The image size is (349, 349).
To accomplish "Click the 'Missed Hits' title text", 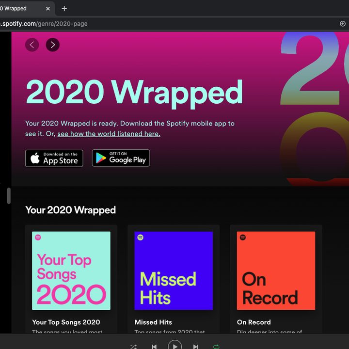I will coord(153,322).
